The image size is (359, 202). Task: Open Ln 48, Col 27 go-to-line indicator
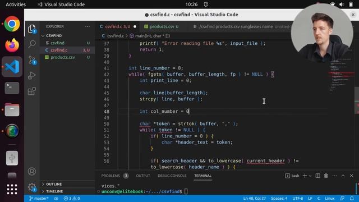coord(254,198)
